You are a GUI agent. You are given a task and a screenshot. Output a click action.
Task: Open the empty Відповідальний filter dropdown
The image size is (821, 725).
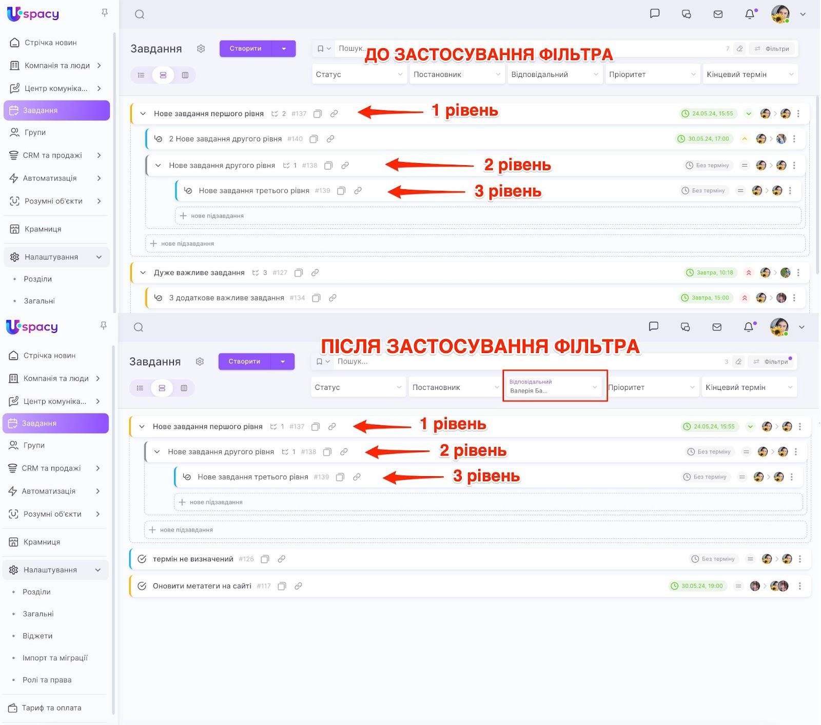[555, 74]
